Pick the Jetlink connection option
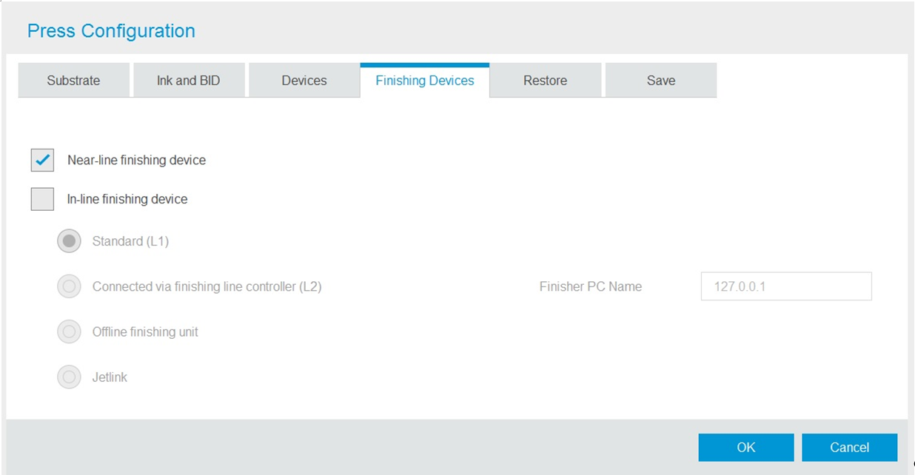 [x=69, y=377]
